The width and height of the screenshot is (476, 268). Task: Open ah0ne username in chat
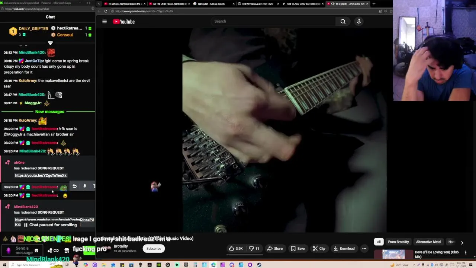[x=19, y=163]
